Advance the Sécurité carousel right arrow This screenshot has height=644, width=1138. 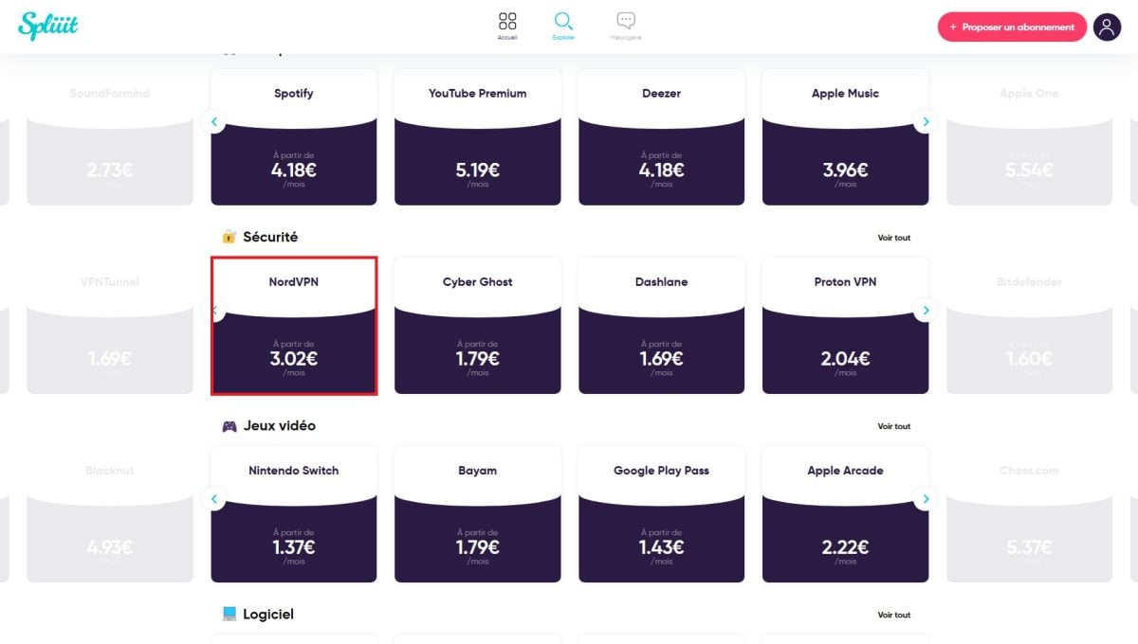tap(926, 311)
